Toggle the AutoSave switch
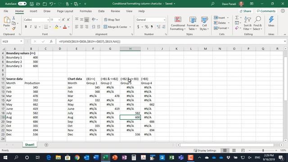Image resolution: width=288 pixels, height=162 pixels. click(x=22, y=4)
